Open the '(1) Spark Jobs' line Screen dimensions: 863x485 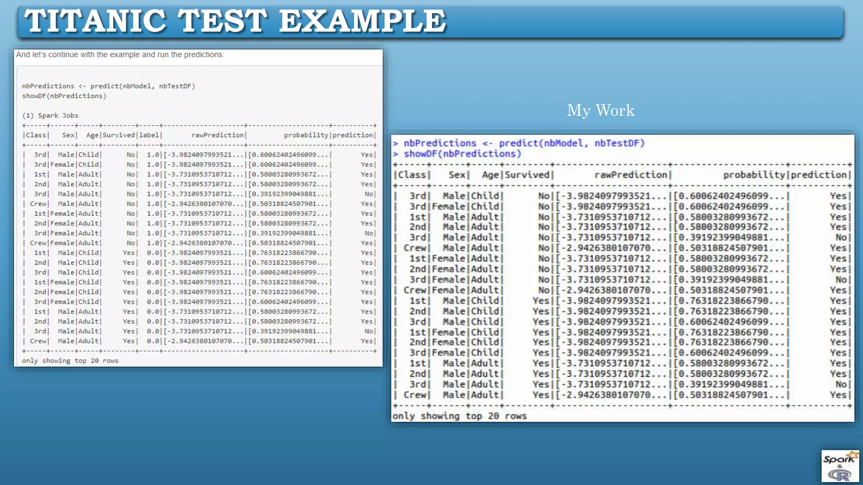pos(50,115)
